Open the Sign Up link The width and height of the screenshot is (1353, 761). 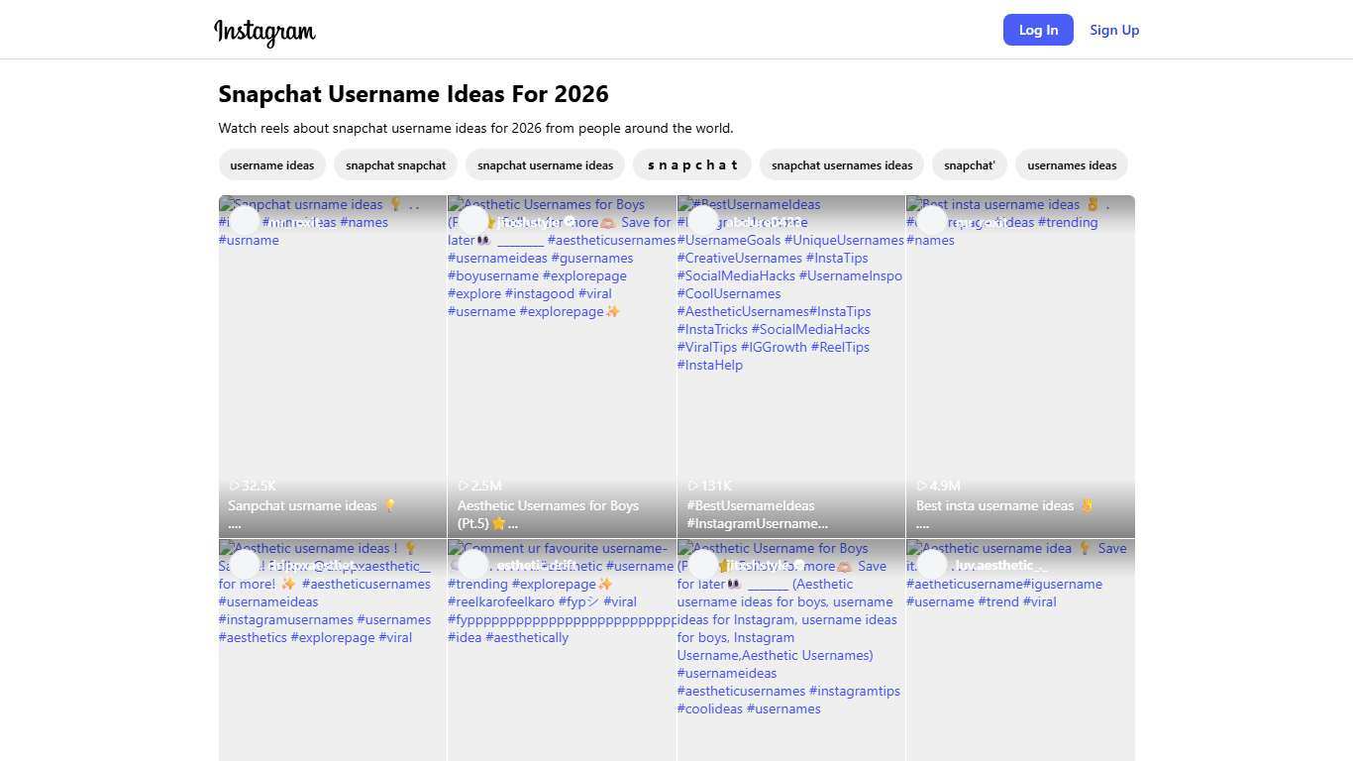[x=1114, y=30]
